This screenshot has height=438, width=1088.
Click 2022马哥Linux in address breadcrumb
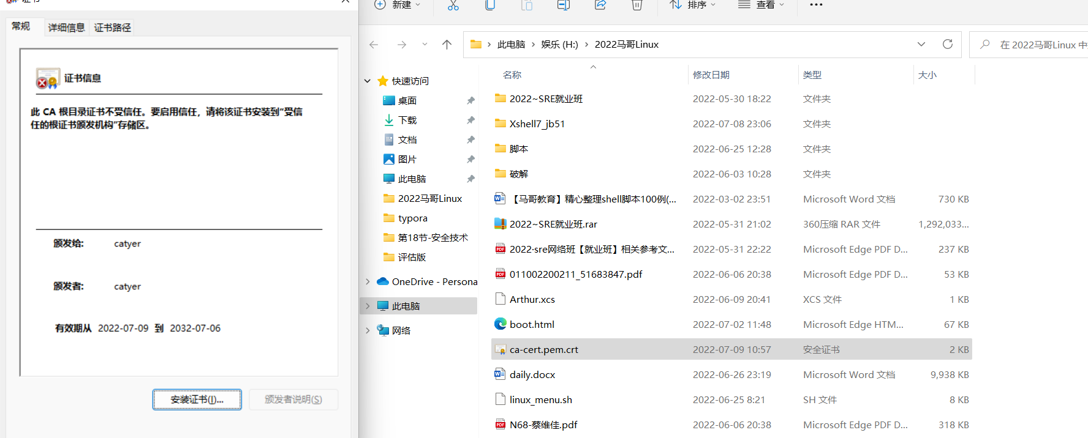(627, 44)
